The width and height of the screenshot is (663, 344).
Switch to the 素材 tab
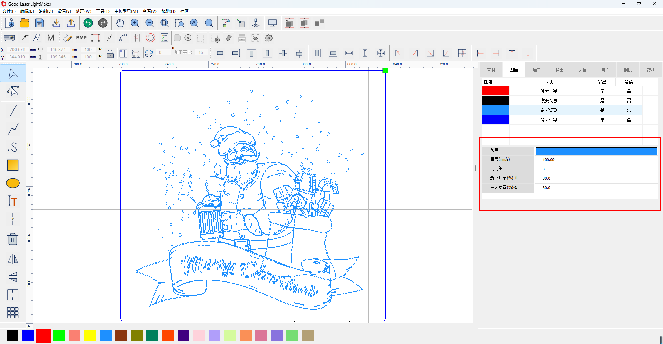coord(491,70)
